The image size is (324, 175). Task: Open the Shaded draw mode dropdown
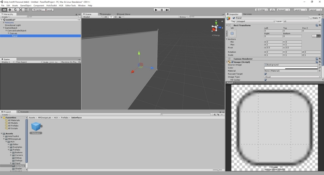(93, 17)
